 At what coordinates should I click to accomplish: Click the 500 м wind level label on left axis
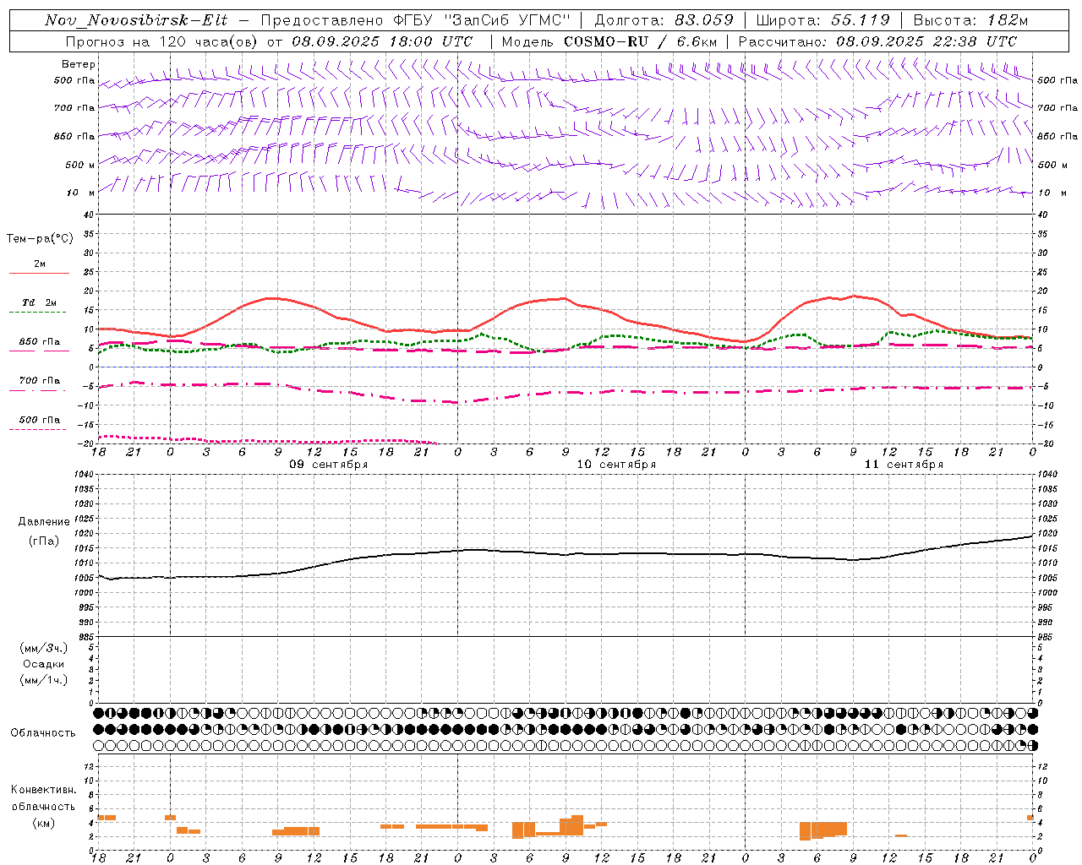(80, 165)
